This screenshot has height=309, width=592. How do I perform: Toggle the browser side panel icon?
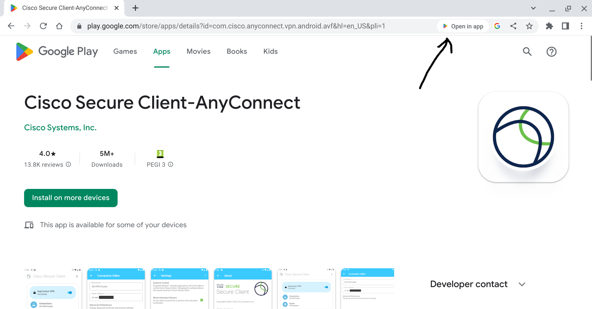[565, 26]
